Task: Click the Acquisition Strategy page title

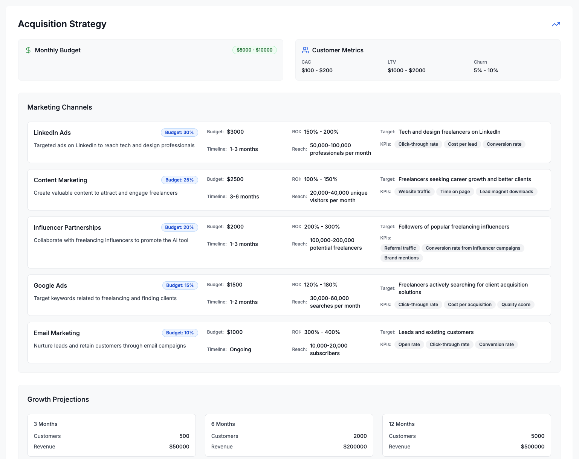Action: [62, 24]
